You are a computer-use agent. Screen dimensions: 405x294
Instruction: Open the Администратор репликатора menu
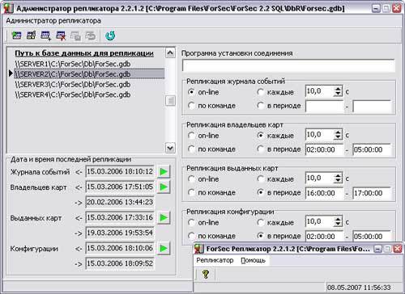(53, 21)
